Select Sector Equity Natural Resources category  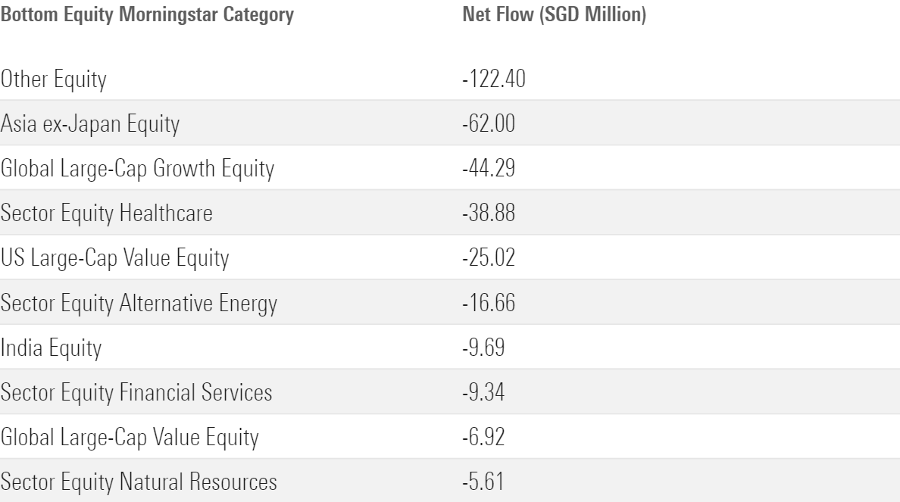tap(139, 482)
